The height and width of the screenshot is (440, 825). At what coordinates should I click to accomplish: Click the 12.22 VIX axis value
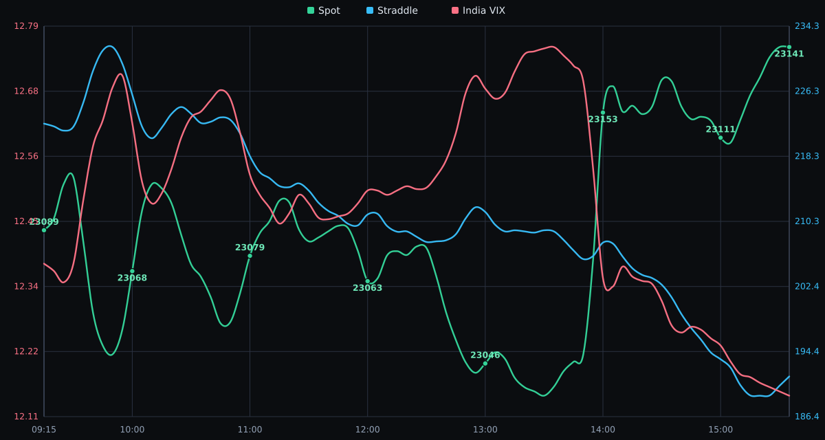[26, 351]
